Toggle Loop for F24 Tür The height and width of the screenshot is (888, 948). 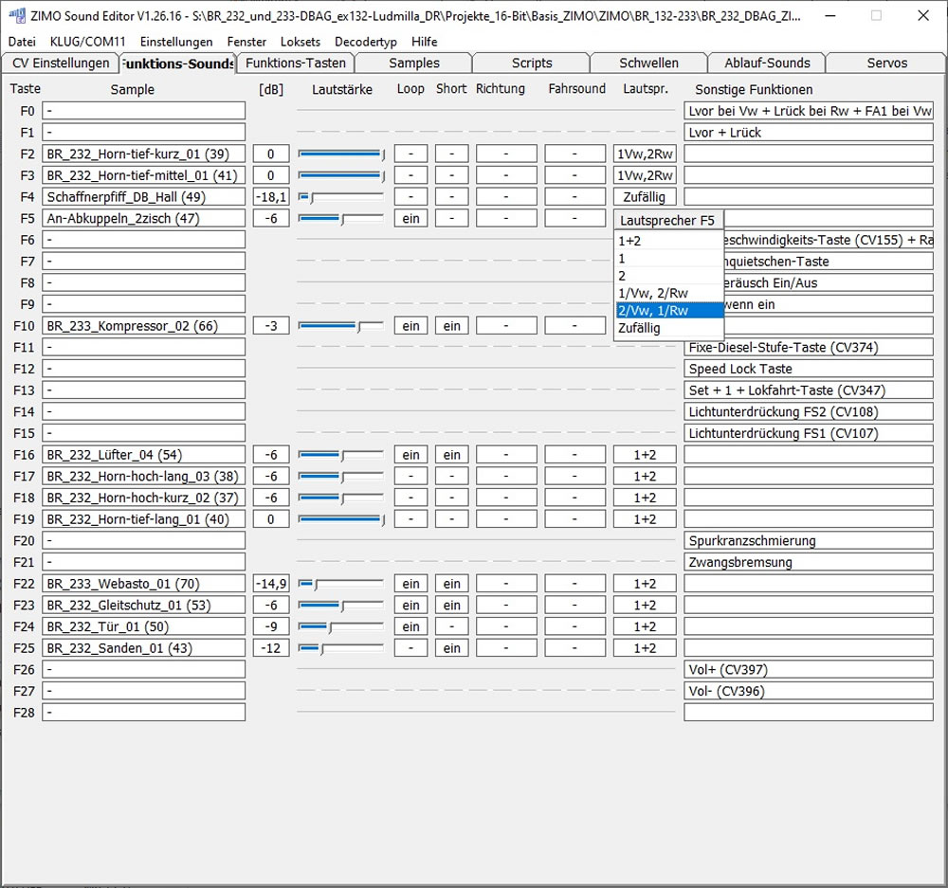click(411, 626)
